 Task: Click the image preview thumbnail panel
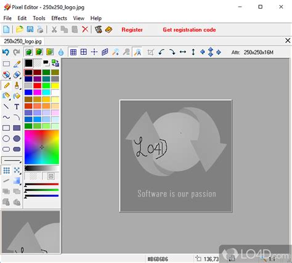[31, 232]
